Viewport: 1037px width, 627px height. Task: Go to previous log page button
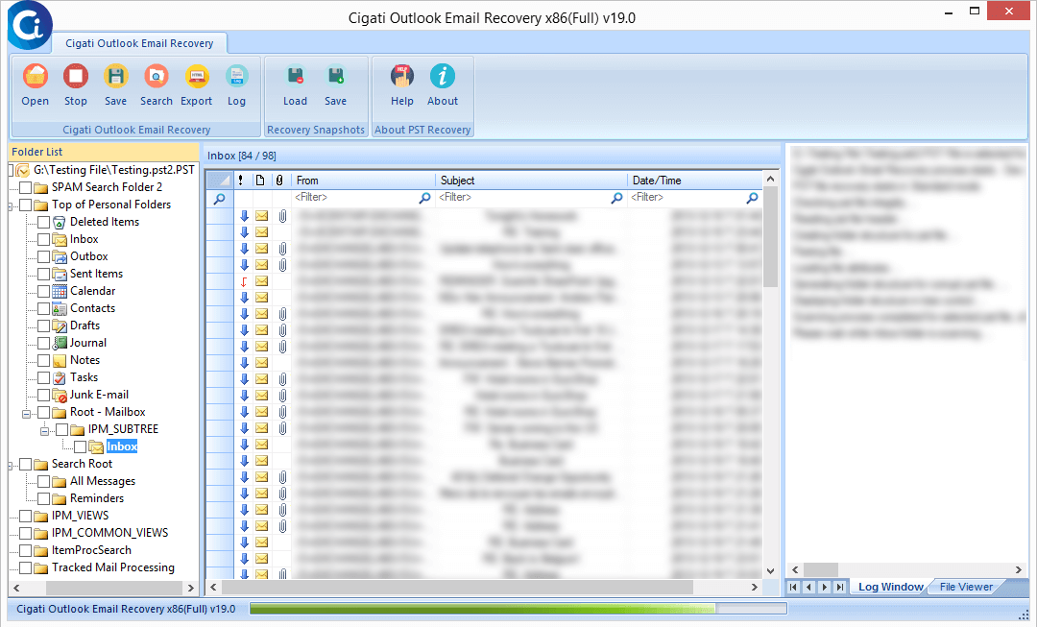click(808, 587)
